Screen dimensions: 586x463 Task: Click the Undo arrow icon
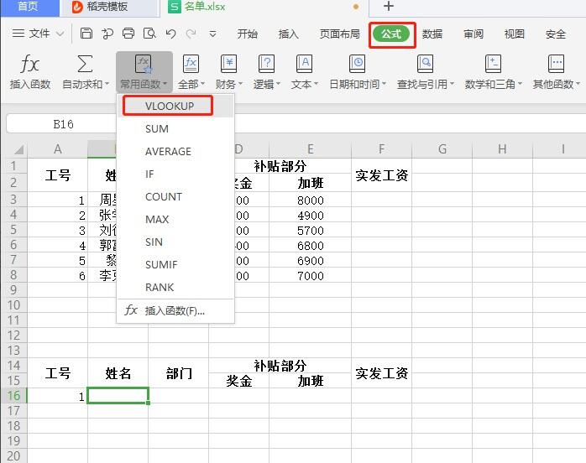[170, 34]
